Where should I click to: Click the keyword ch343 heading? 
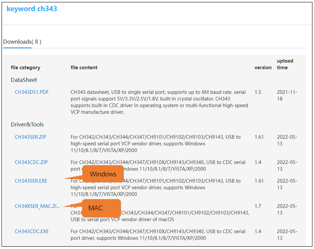(32, 9)
